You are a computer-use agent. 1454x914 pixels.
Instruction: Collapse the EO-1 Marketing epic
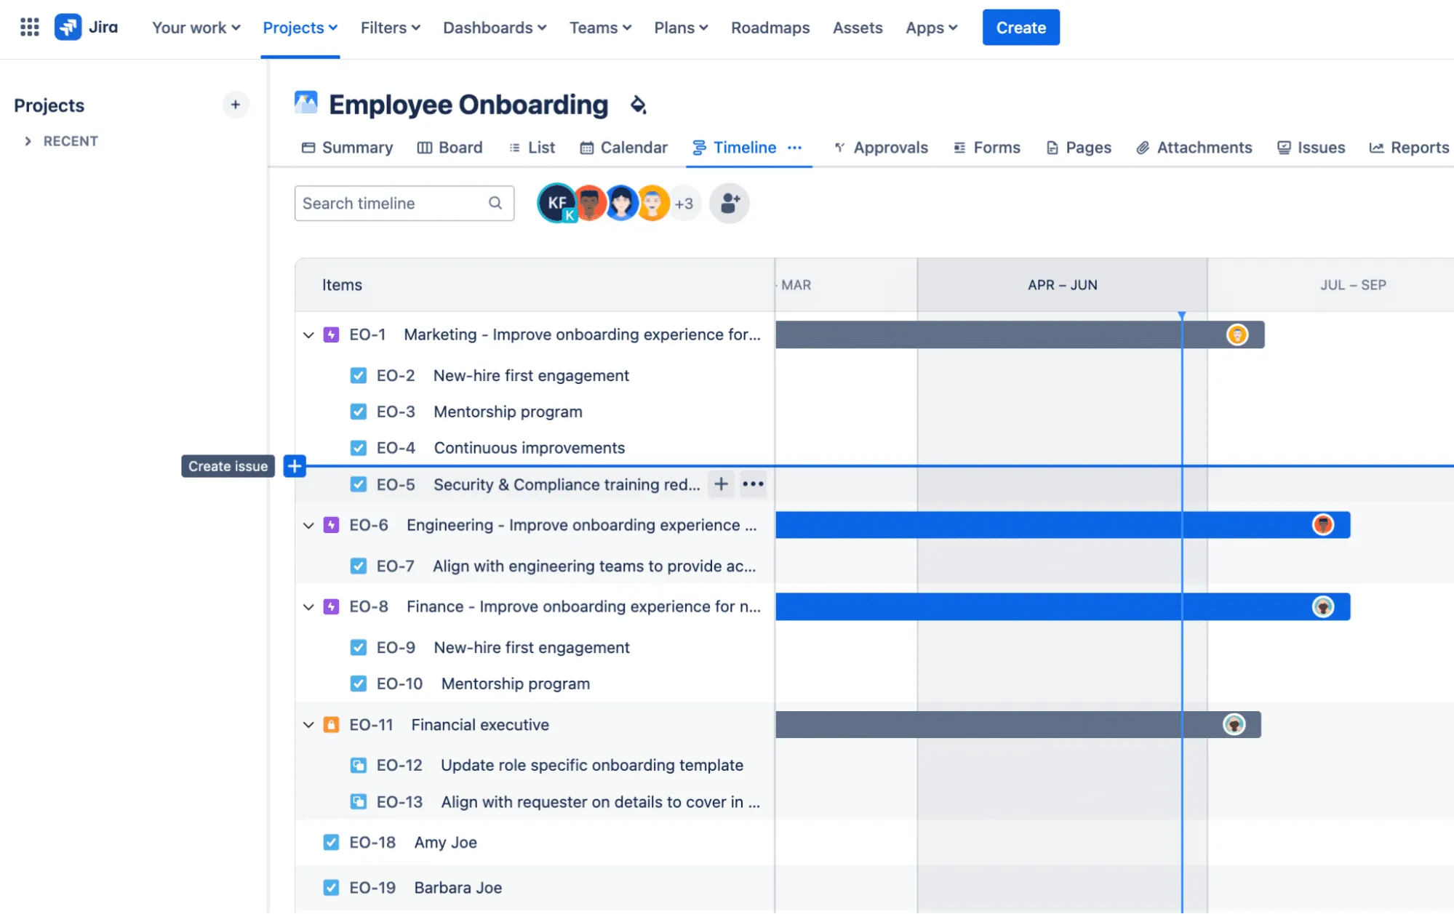click(x=308, y=334)
